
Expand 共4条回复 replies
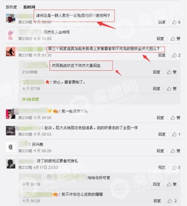[x=30, y=99]
